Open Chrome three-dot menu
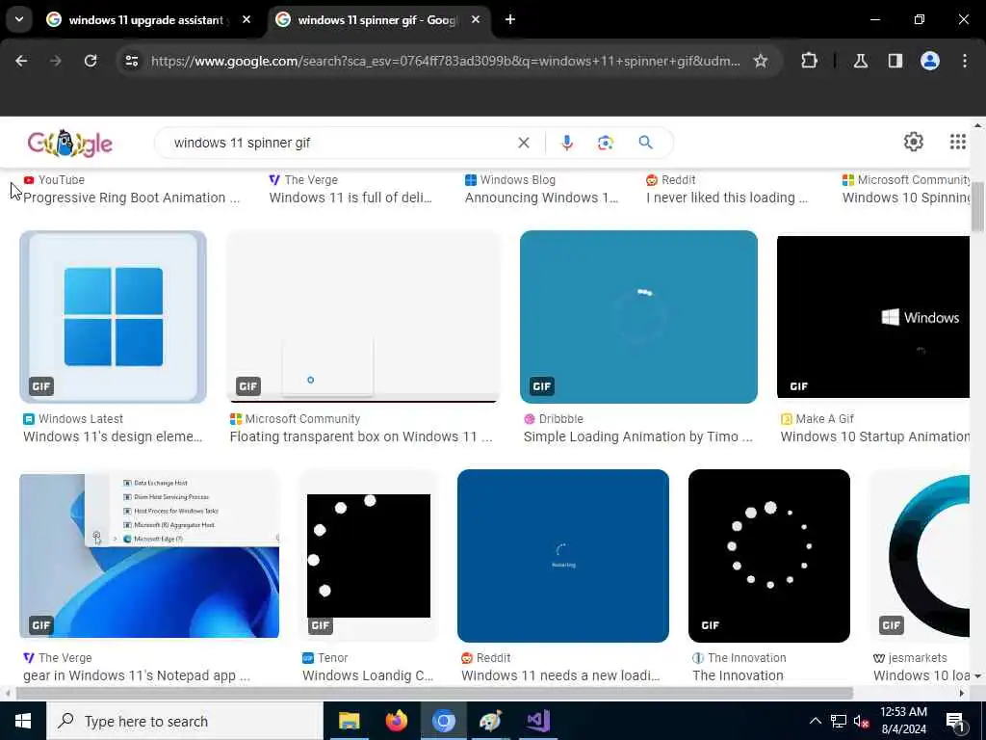 click(x=965, y=61)
